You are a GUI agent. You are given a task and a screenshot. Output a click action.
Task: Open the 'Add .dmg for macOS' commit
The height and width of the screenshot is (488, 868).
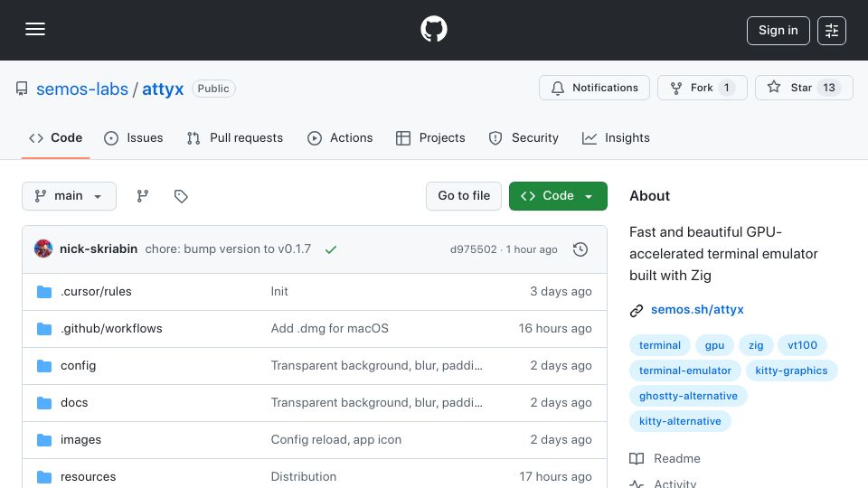point(329,329)
